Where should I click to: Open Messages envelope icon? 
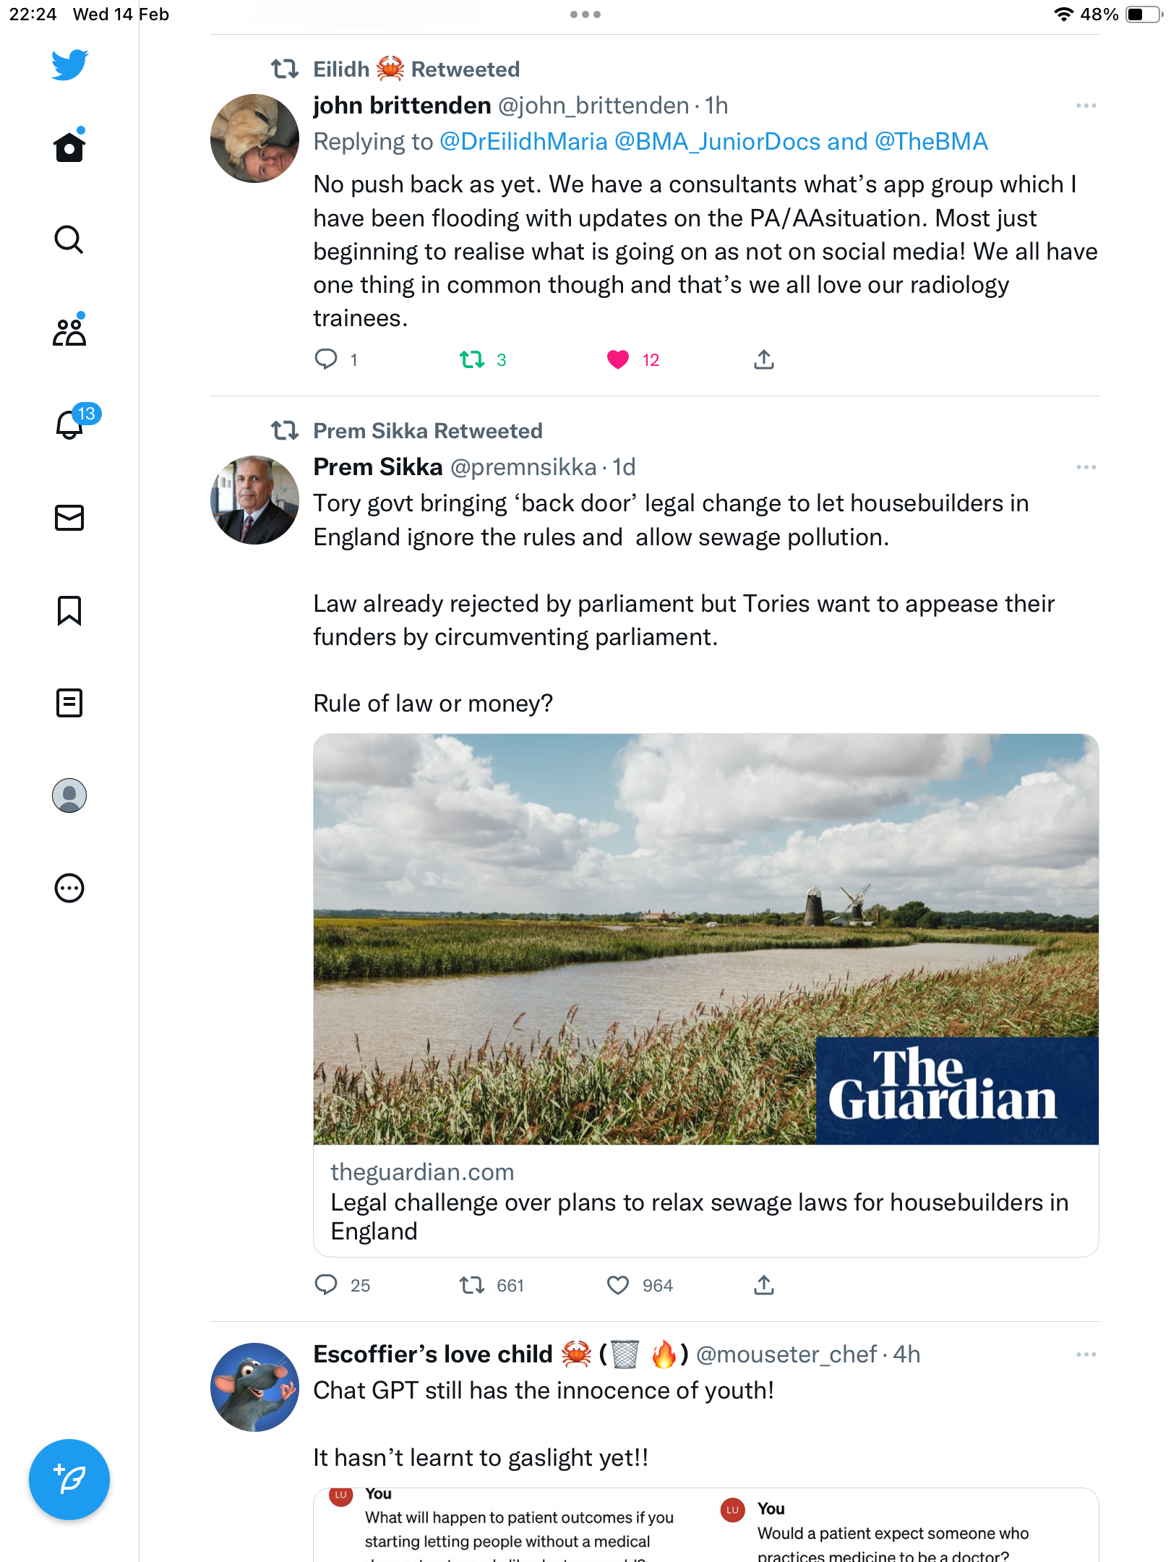point(69,517)
